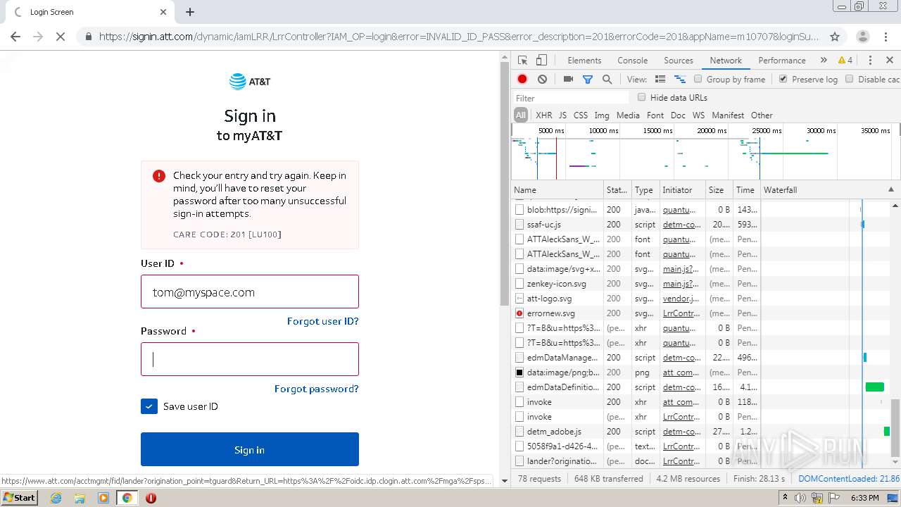901x507 pixels.
Task: Open Forgot password link
Action: click(x=317, y=389)
